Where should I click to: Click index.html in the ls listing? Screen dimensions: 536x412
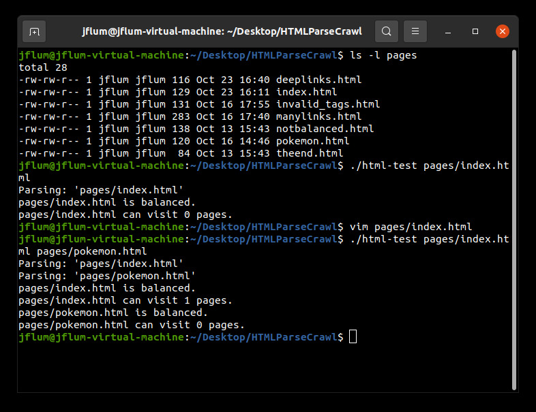point(306,92)
